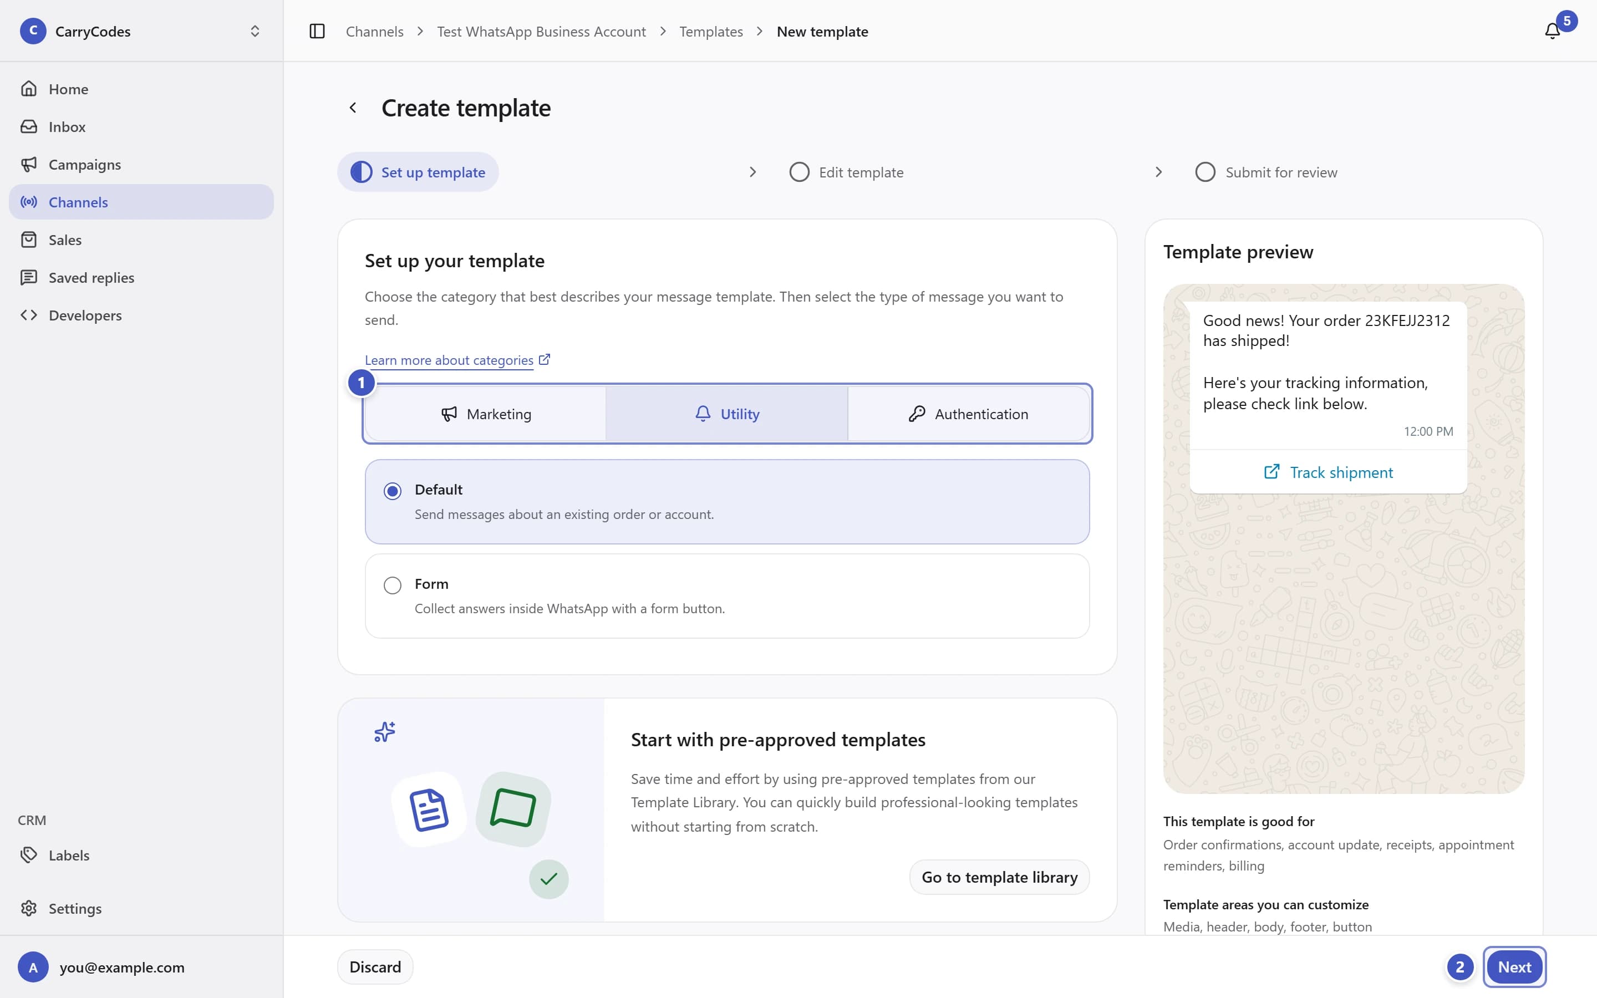The width and height of the screenshot is (1597, 998).
Task: Click the Channels breadcrumb
Action: coord(374,31)
